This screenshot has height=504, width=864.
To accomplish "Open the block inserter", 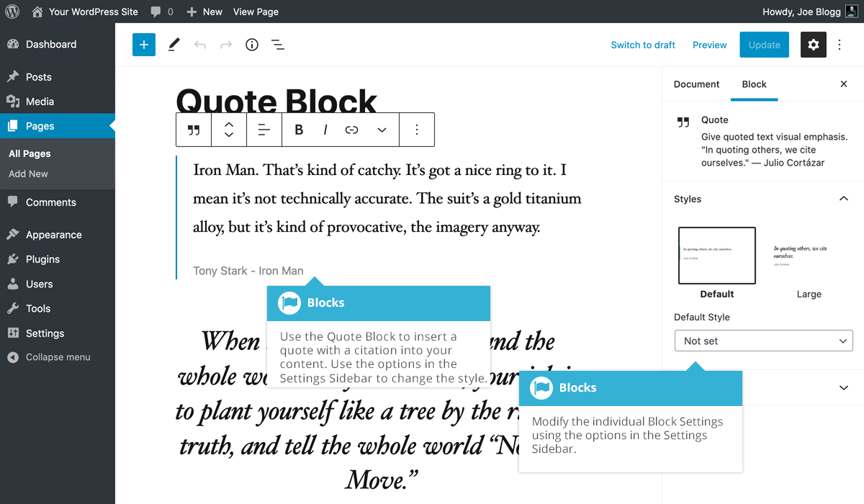I will click(143, 45).
